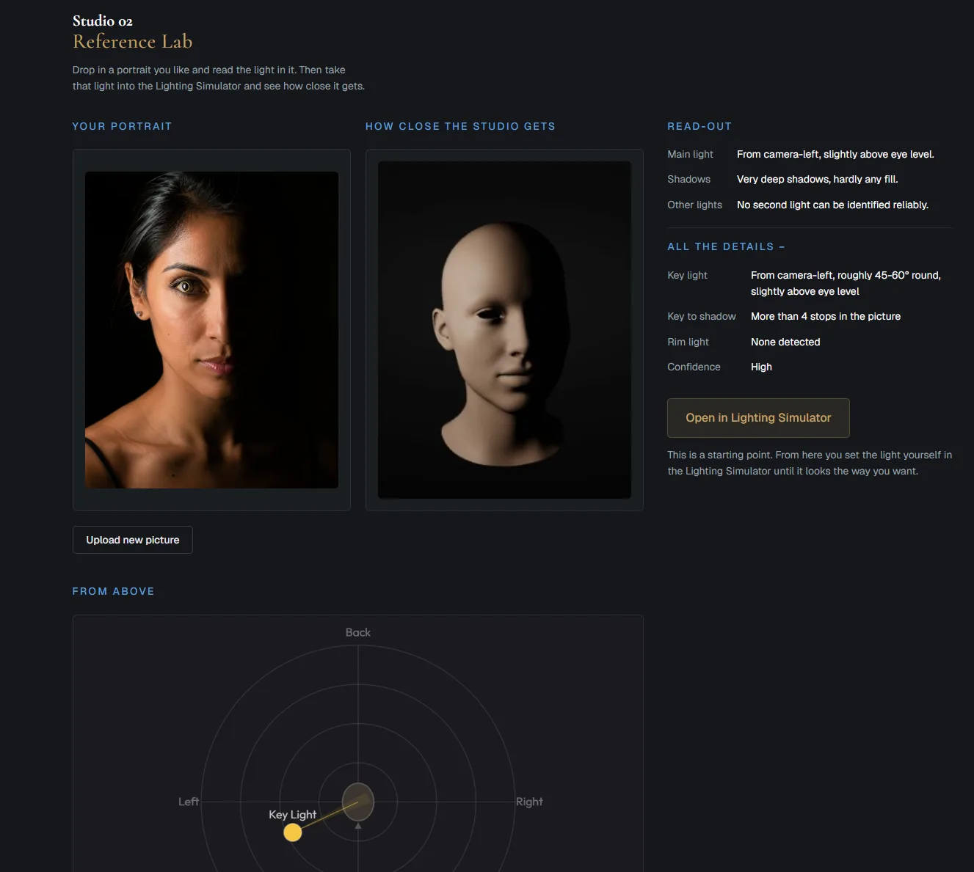Click 'Drop in a portrait you like' intro
The width and height of the screenshot is (974, 872).
coord(218,78)
